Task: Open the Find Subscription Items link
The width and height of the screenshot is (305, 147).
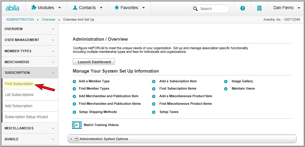Action: click(x=178, y=89)
